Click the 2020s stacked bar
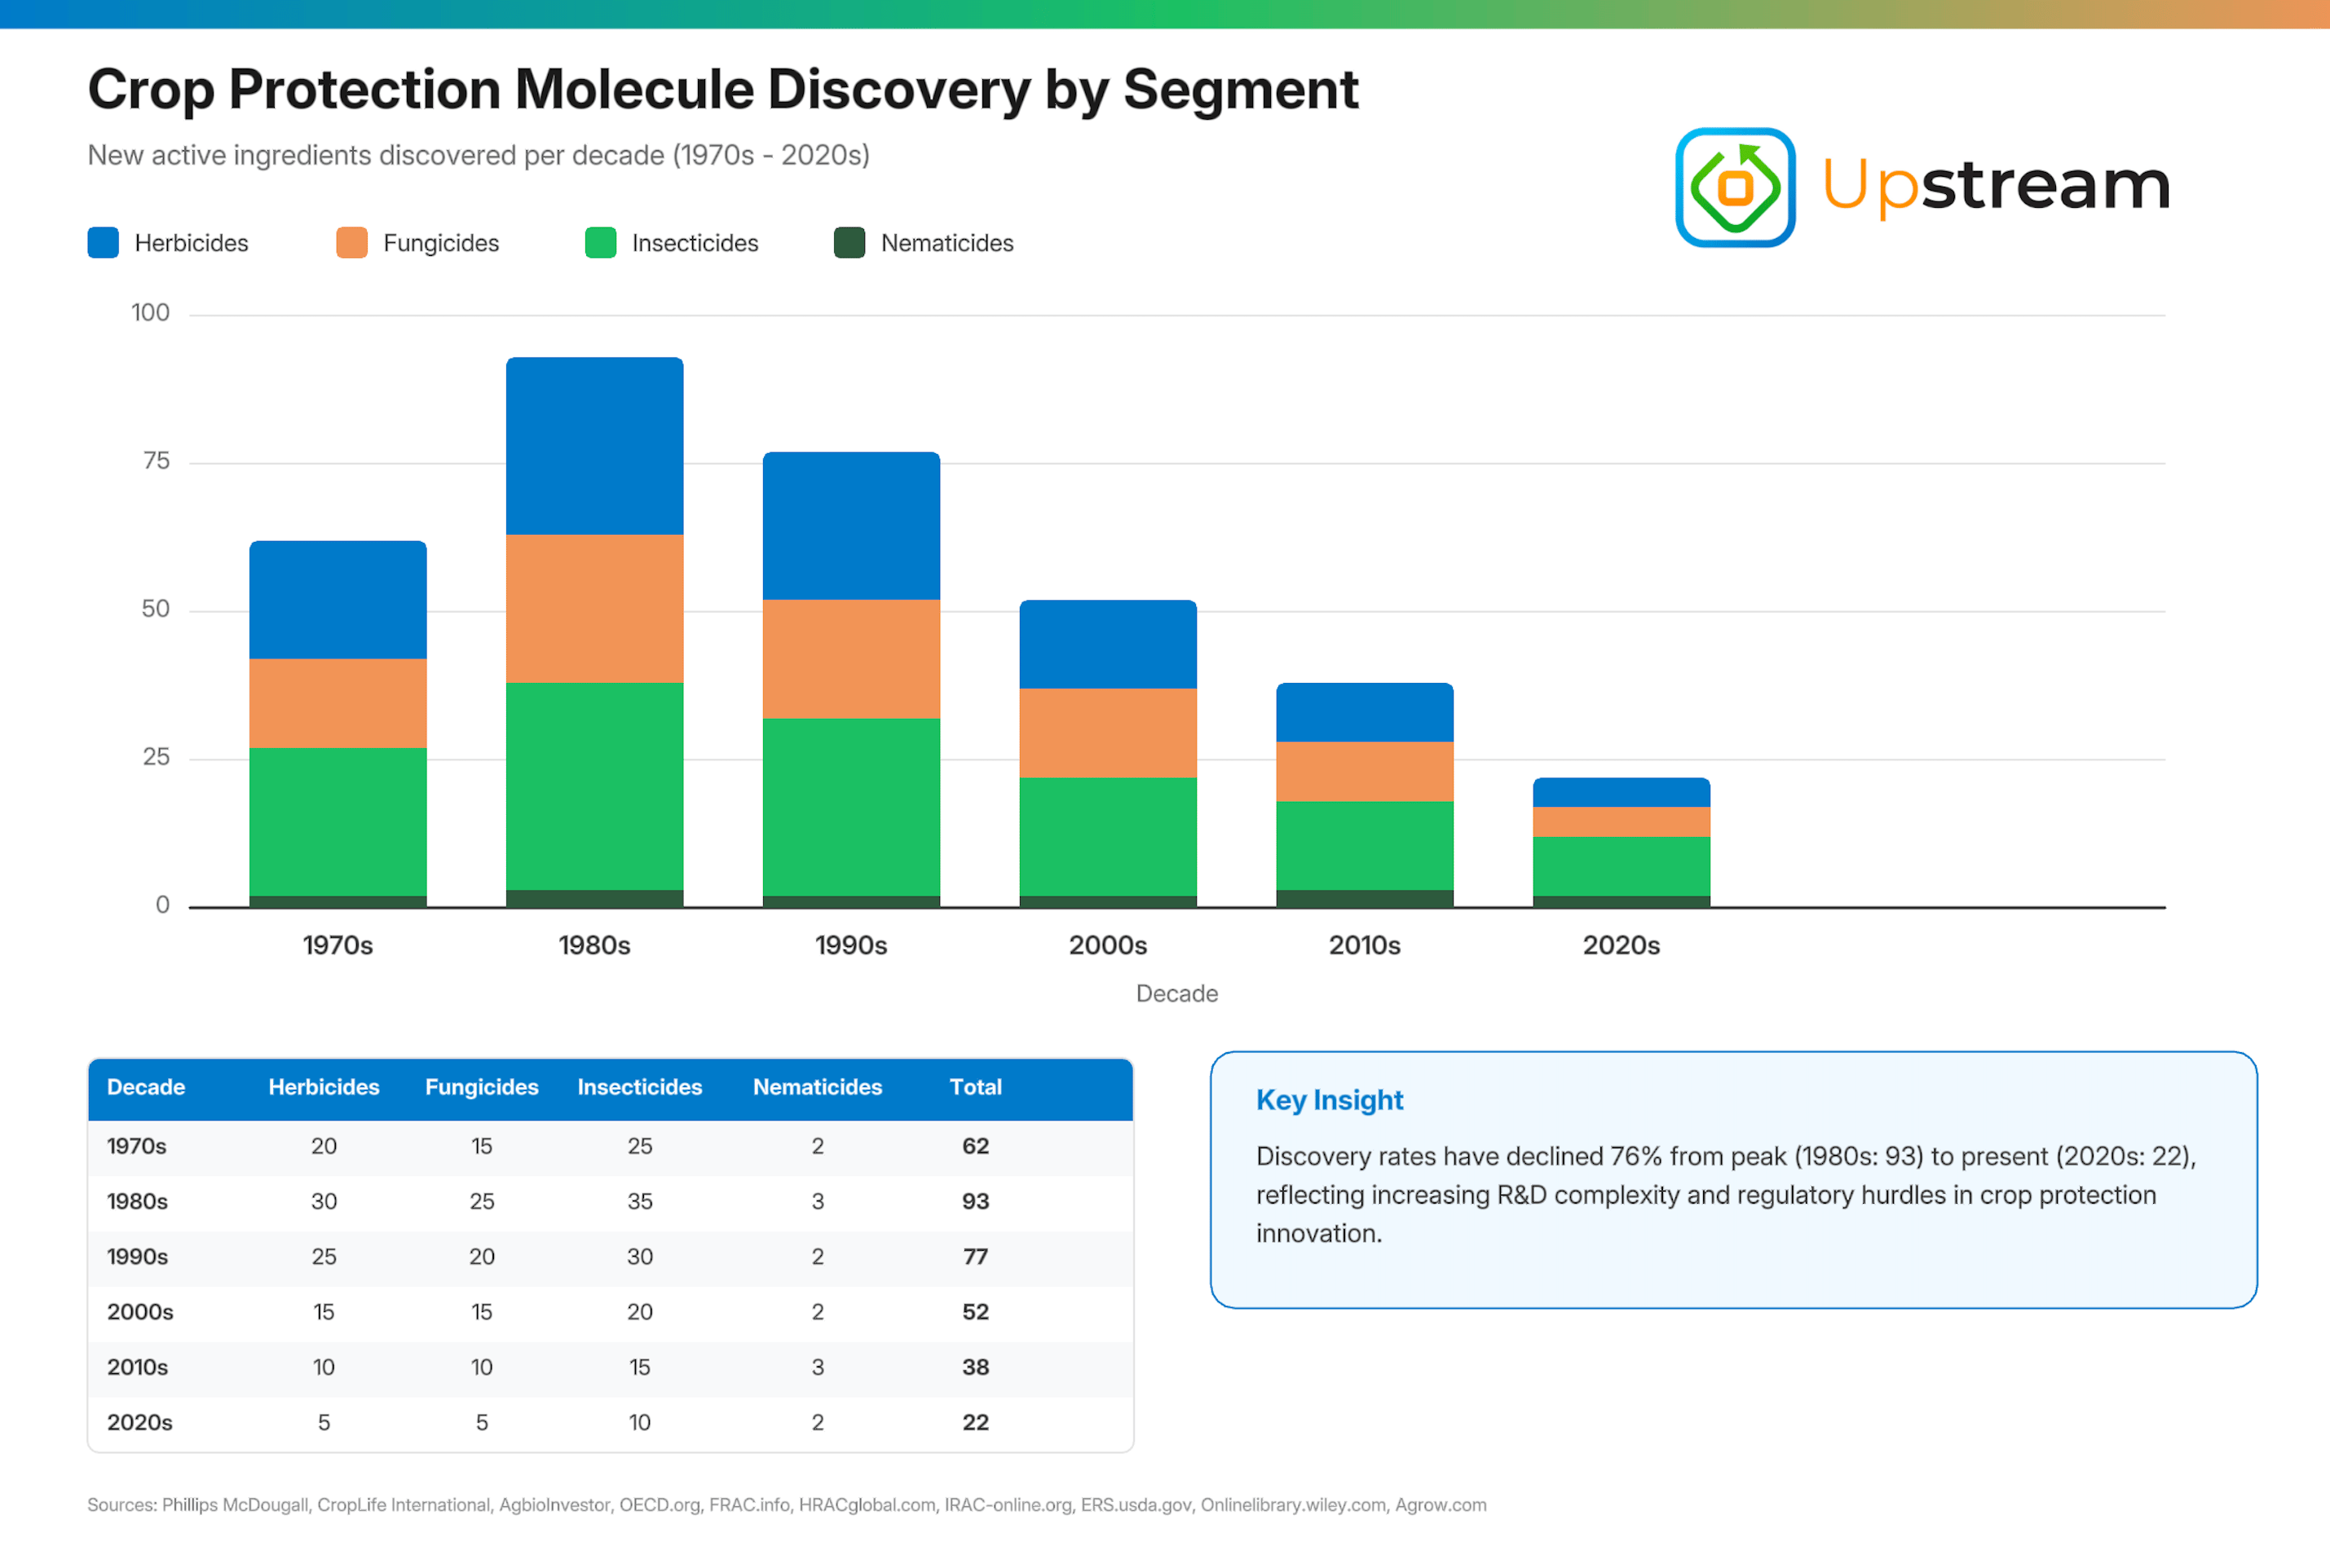The image size is (2330, 1568). click(1621, 842)
